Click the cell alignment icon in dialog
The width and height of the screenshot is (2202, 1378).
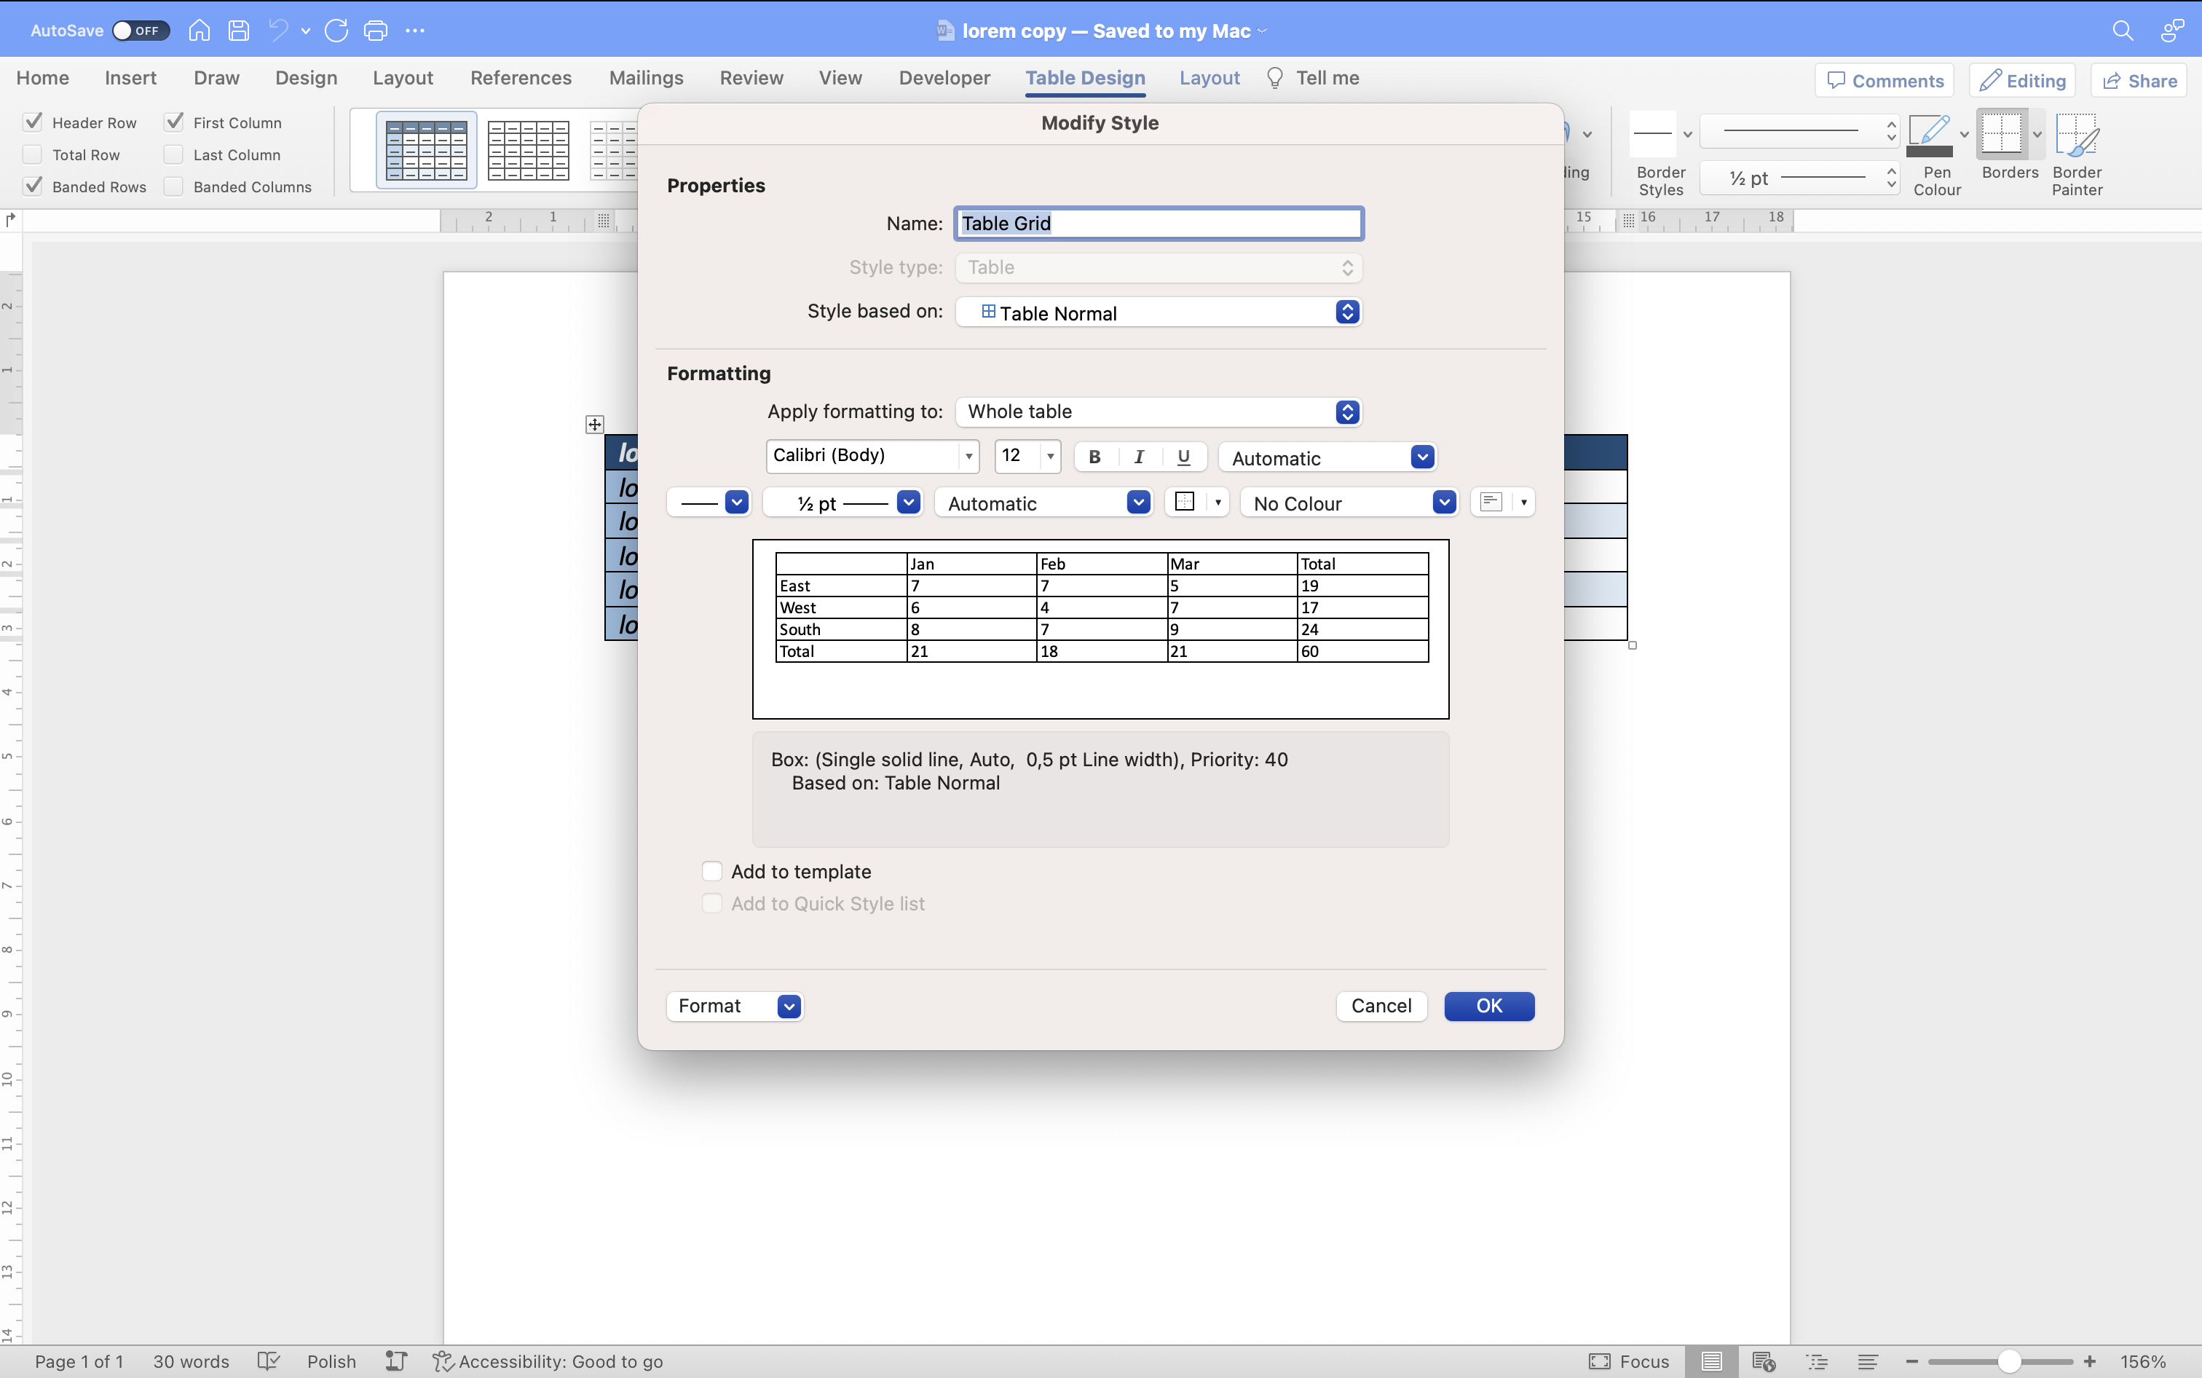(x=1491, y=502)
